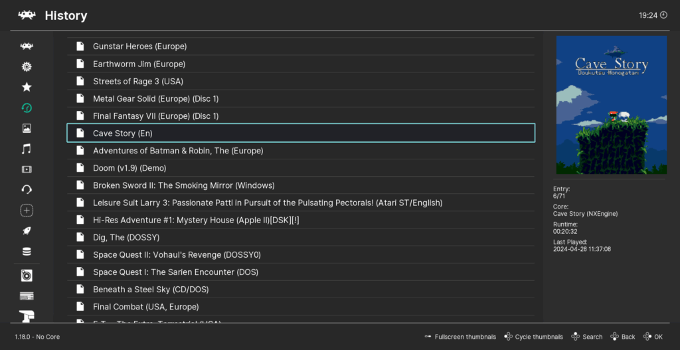Select Leisure Suit Larry 3 entry

(301, 203)
